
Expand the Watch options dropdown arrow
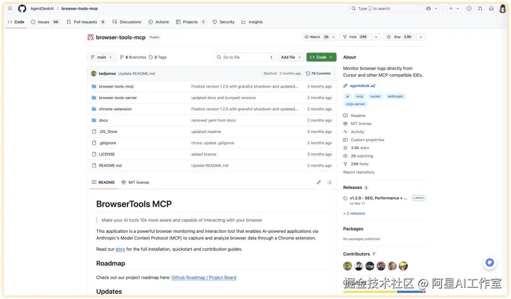(334, 37)
